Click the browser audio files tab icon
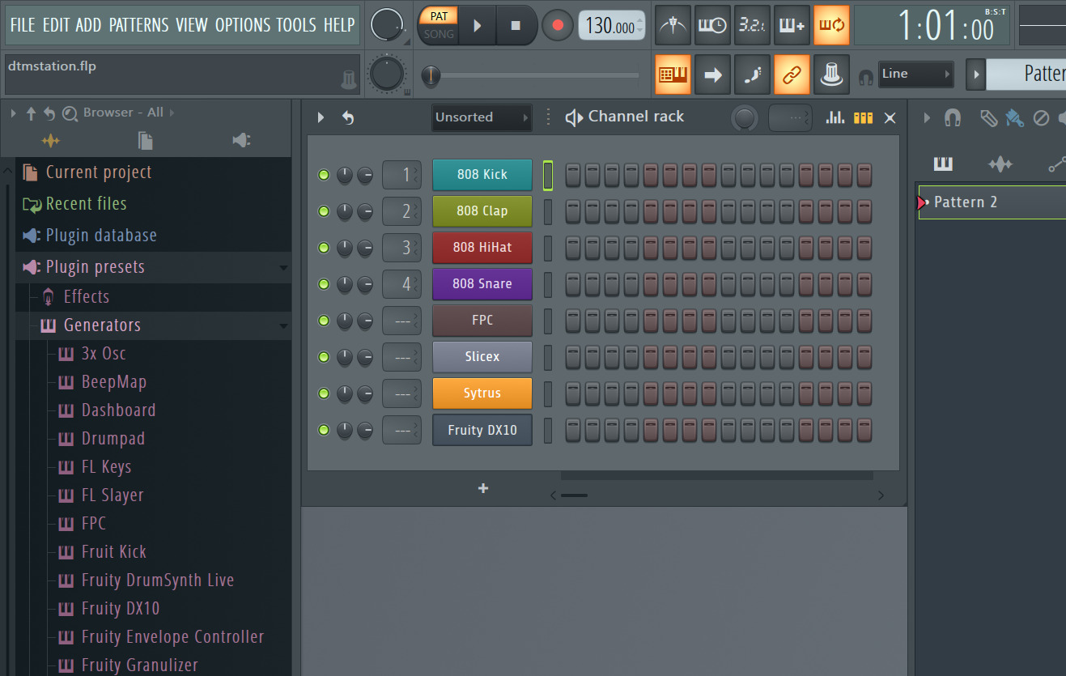Viewport: 1066px width, 676px height. [50, 141]
